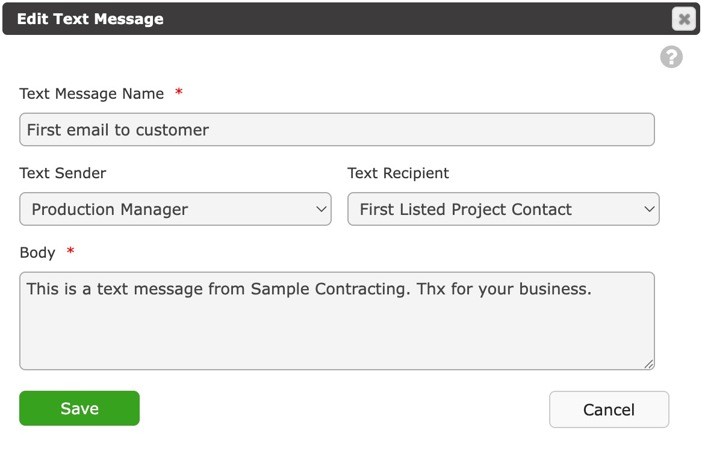Screen dimensions: 702x454
Task: Click the red asterisk beside Text Message Name
Action: (179, 92)
